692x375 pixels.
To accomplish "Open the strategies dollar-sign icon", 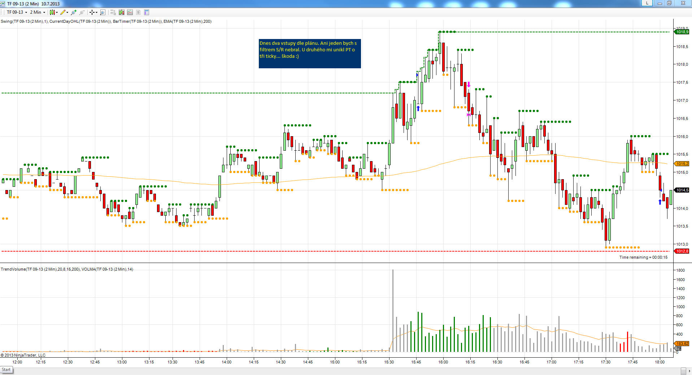I will click(x=138, y=12).
